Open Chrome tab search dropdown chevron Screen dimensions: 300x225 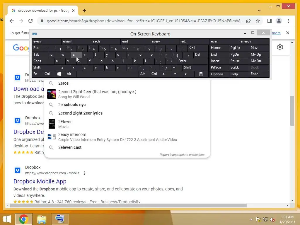point(259,11)
